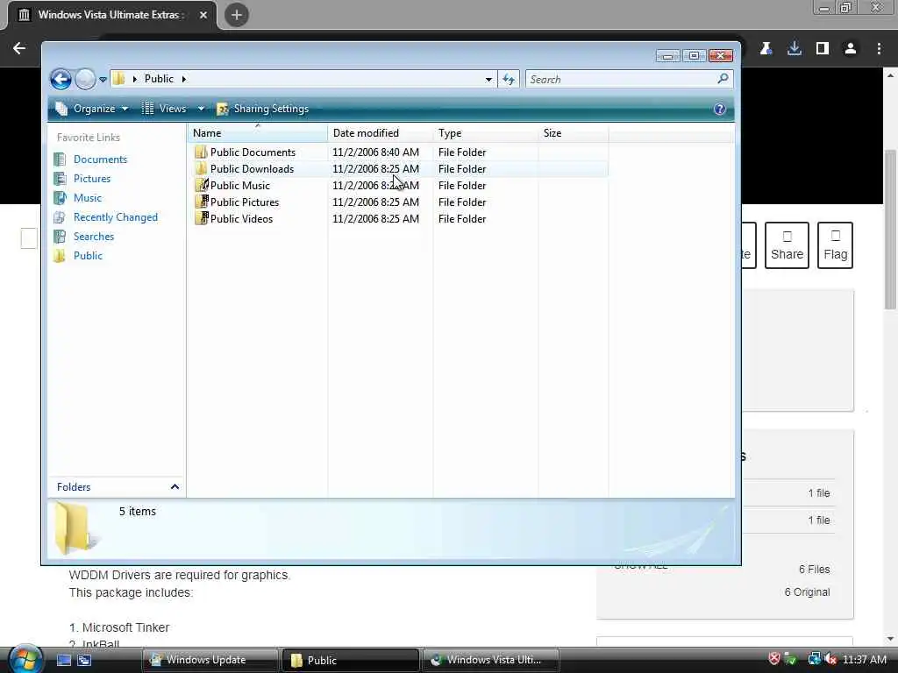Sort by Type column header

486,133
